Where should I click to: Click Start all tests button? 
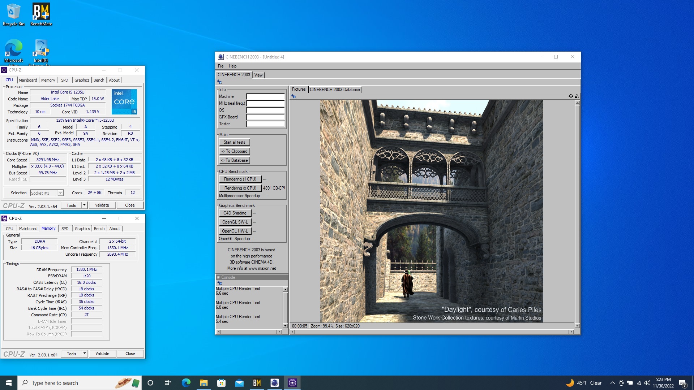pyautogui.click(x=234, y=142)
